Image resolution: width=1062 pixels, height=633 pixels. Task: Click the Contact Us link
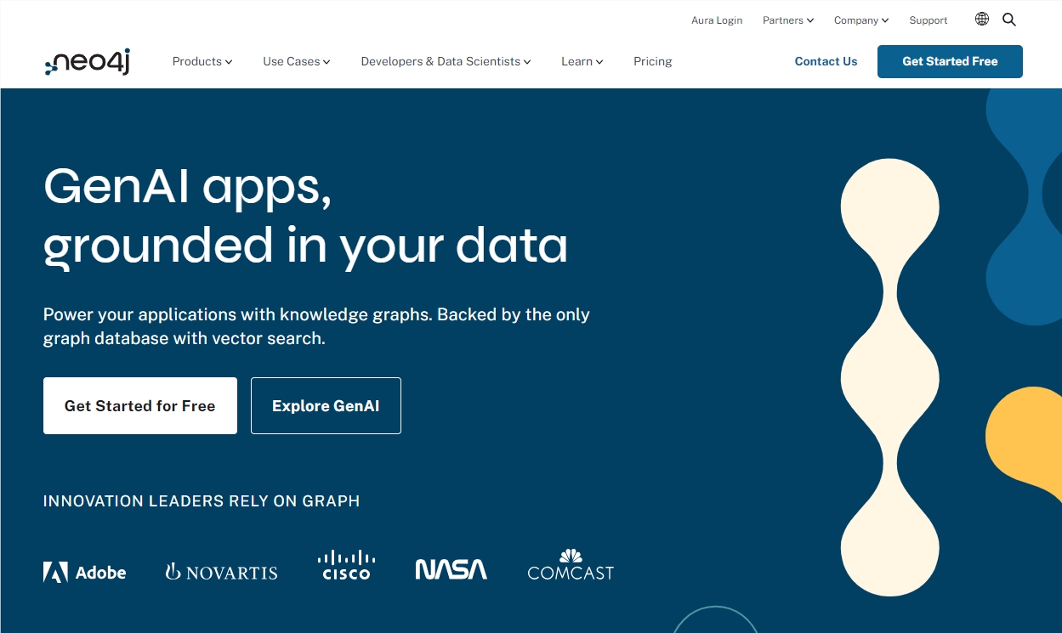pos(826,61)
